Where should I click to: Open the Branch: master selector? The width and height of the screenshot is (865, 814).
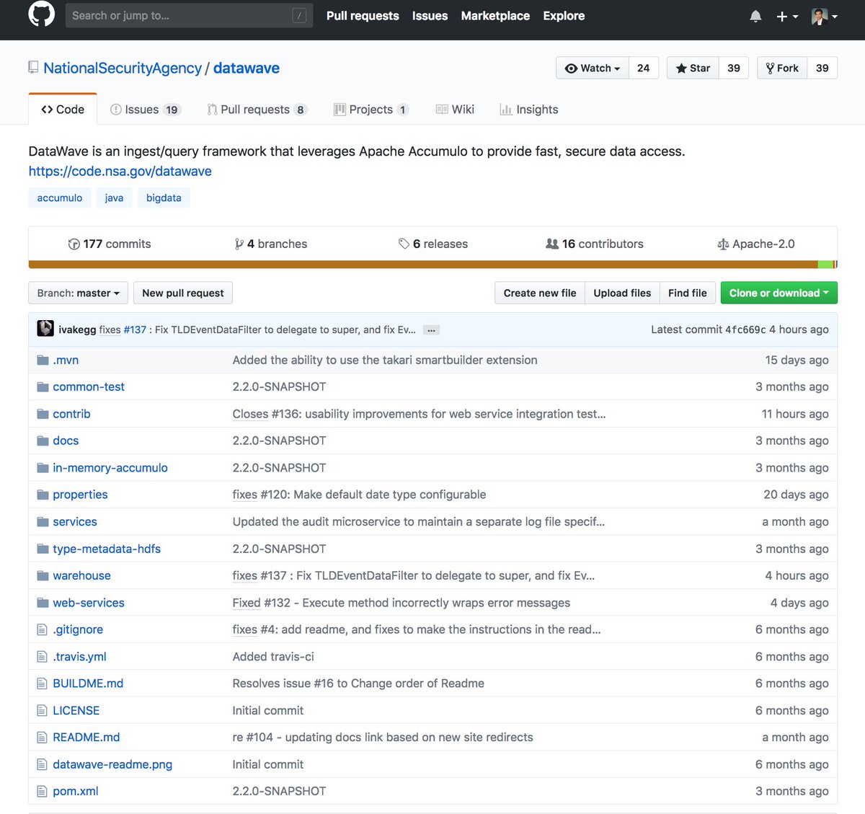point(79,293)
